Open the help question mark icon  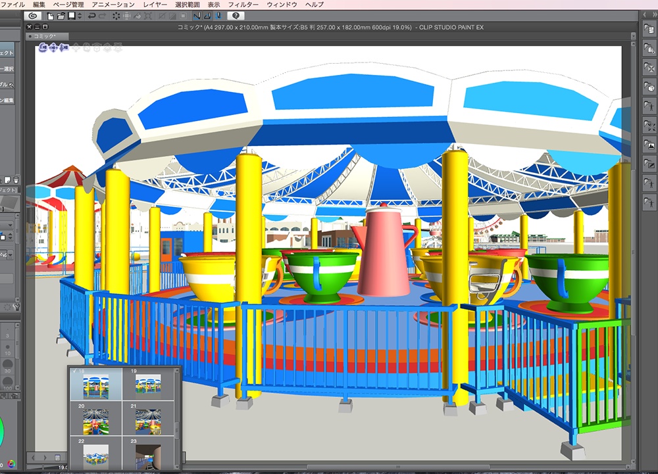point(236,15)
